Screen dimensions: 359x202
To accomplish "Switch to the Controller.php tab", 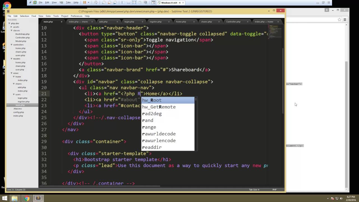I will (x=233, y=22).
